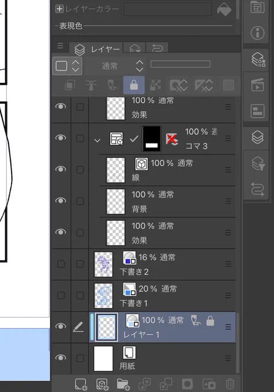This screenshot has width=274, height=392.
Task: Click the 下書き 1 layer thumbnail
Action: [x=103, y=296]
